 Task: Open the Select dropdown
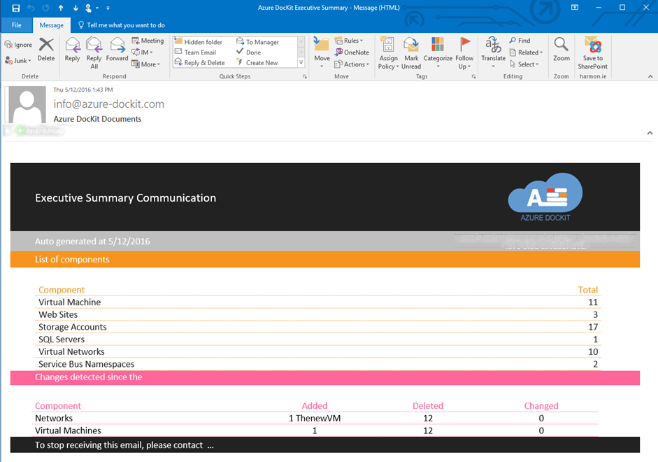pos(524,64)
